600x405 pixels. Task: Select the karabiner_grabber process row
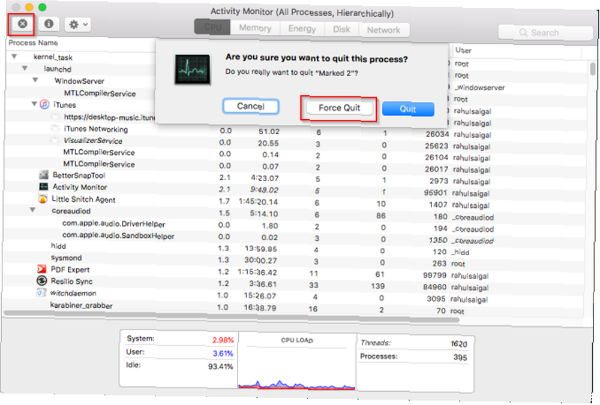(x=294, y=307)
